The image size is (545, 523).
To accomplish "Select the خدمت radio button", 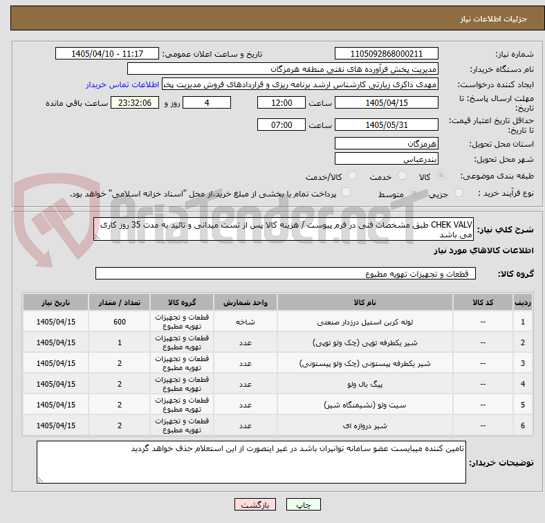I will (x=402, y=176).
